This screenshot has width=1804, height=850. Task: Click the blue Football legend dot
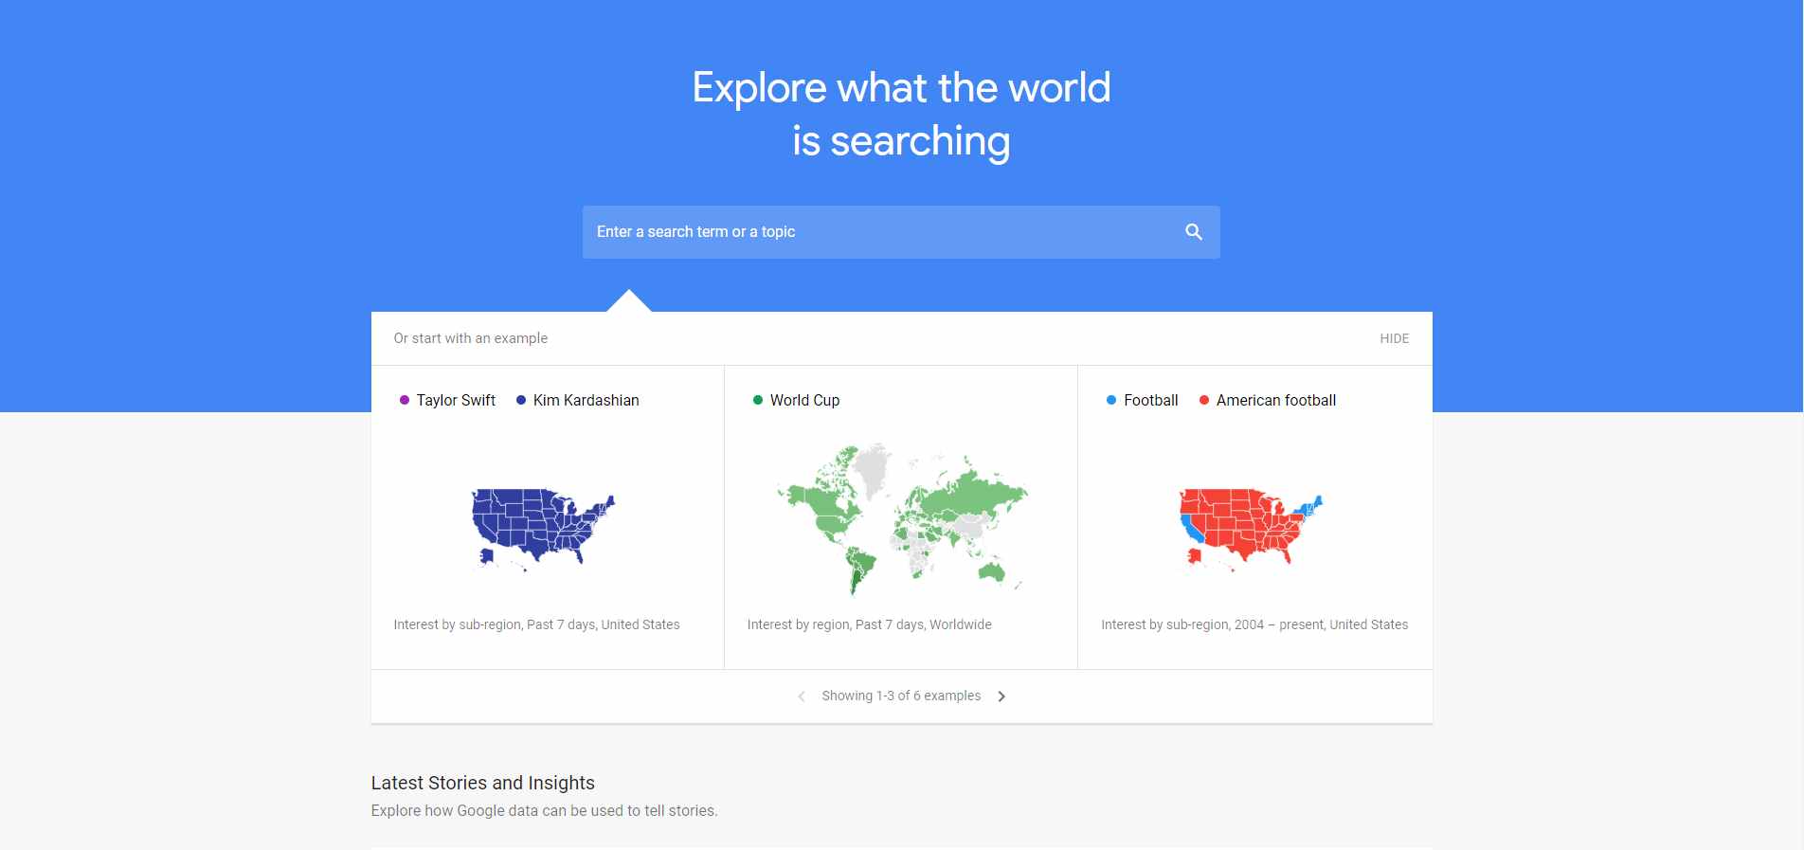(1111, 401)
